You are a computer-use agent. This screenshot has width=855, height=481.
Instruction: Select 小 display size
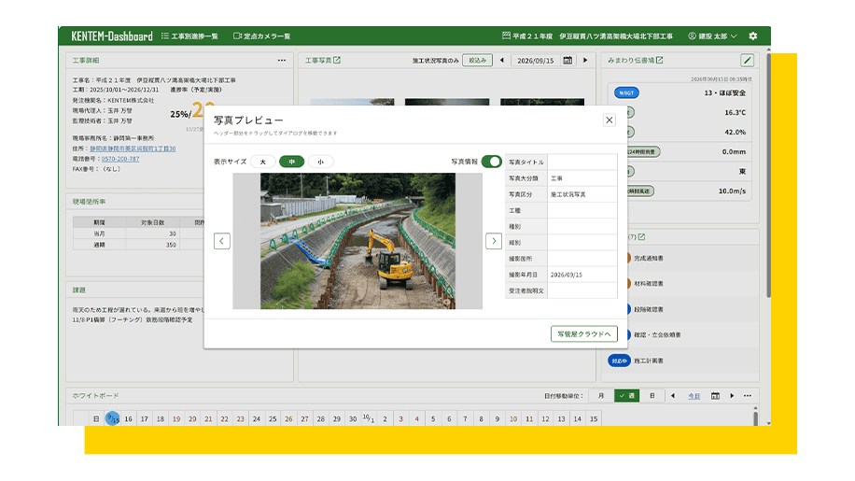pyautogui.click(x=321, y=162)
